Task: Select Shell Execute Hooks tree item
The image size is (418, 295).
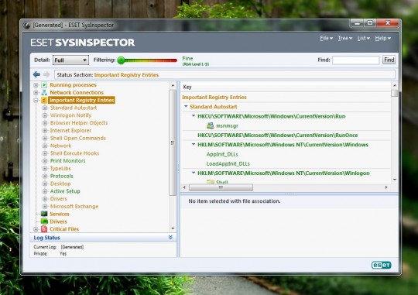Action: [x=74, y=153]
